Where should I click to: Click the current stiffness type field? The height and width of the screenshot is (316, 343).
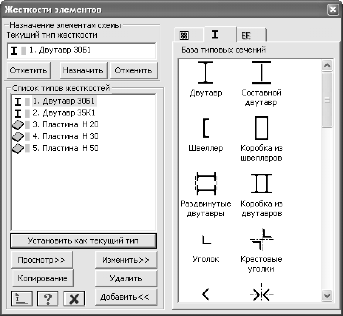point(82,51)
